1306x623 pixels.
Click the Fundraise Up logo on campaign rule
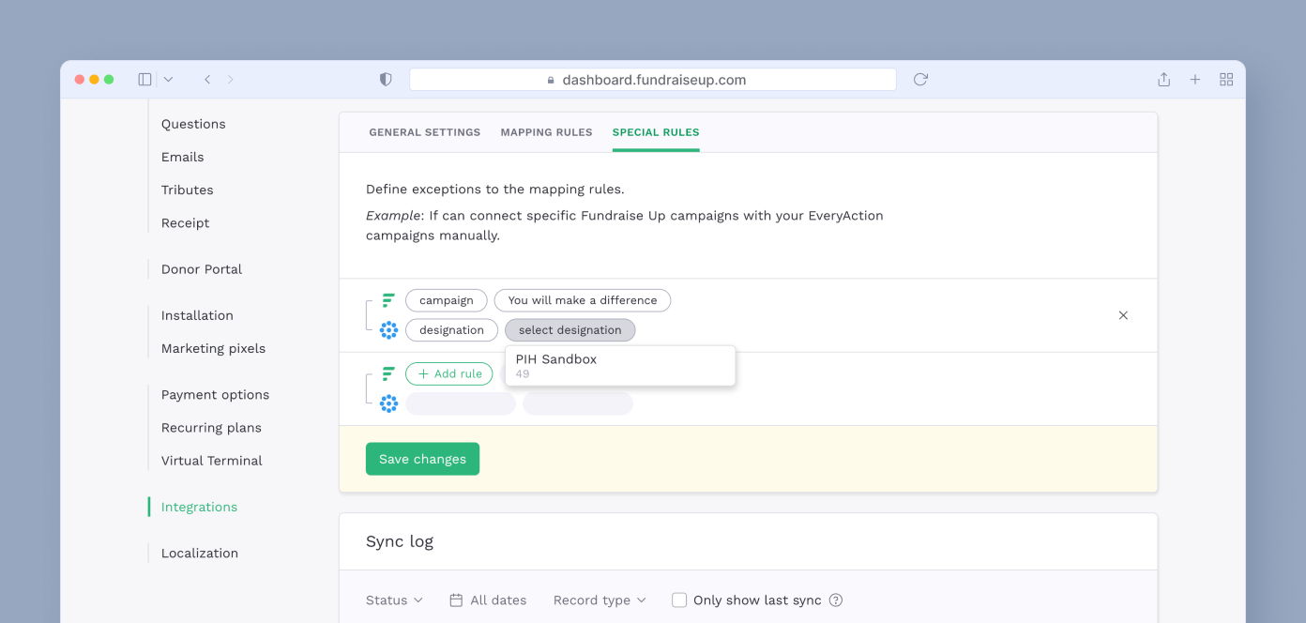pos(388,300)
